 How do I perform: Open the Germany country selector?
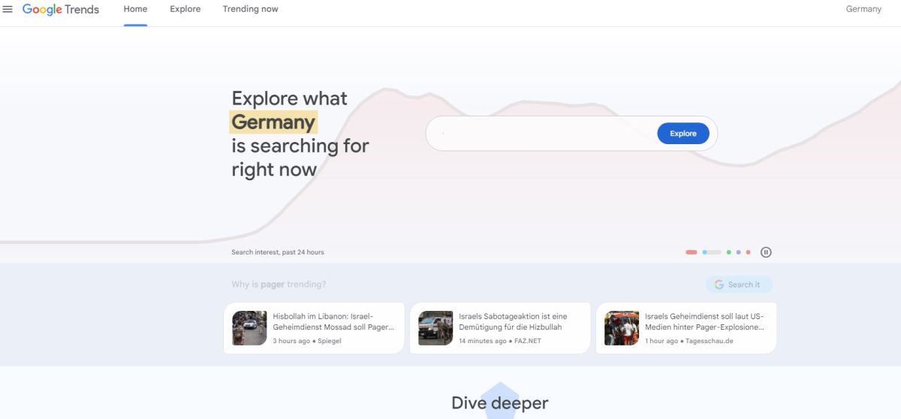[863, 9]
